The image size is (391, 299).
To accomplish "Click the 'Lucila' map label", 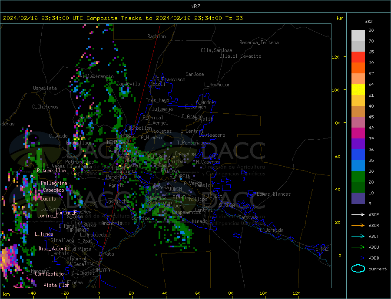I will point(48,199).
